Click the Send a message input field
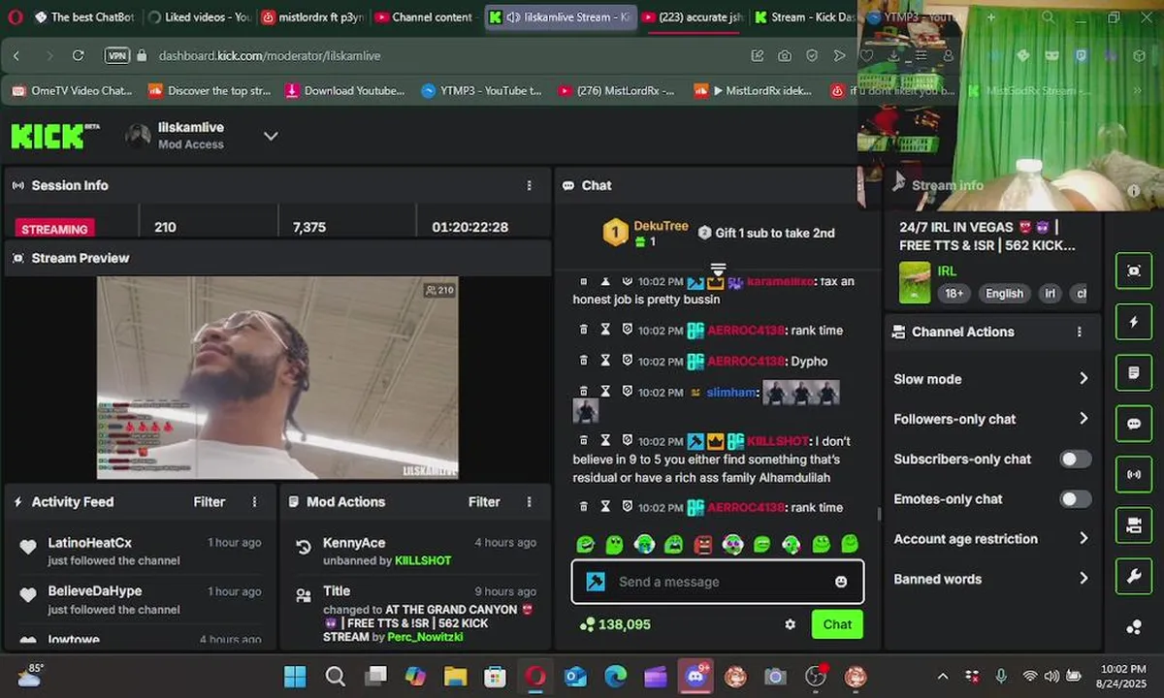Viewport: 1164px width, 698px height. click(x=718, y=582)
